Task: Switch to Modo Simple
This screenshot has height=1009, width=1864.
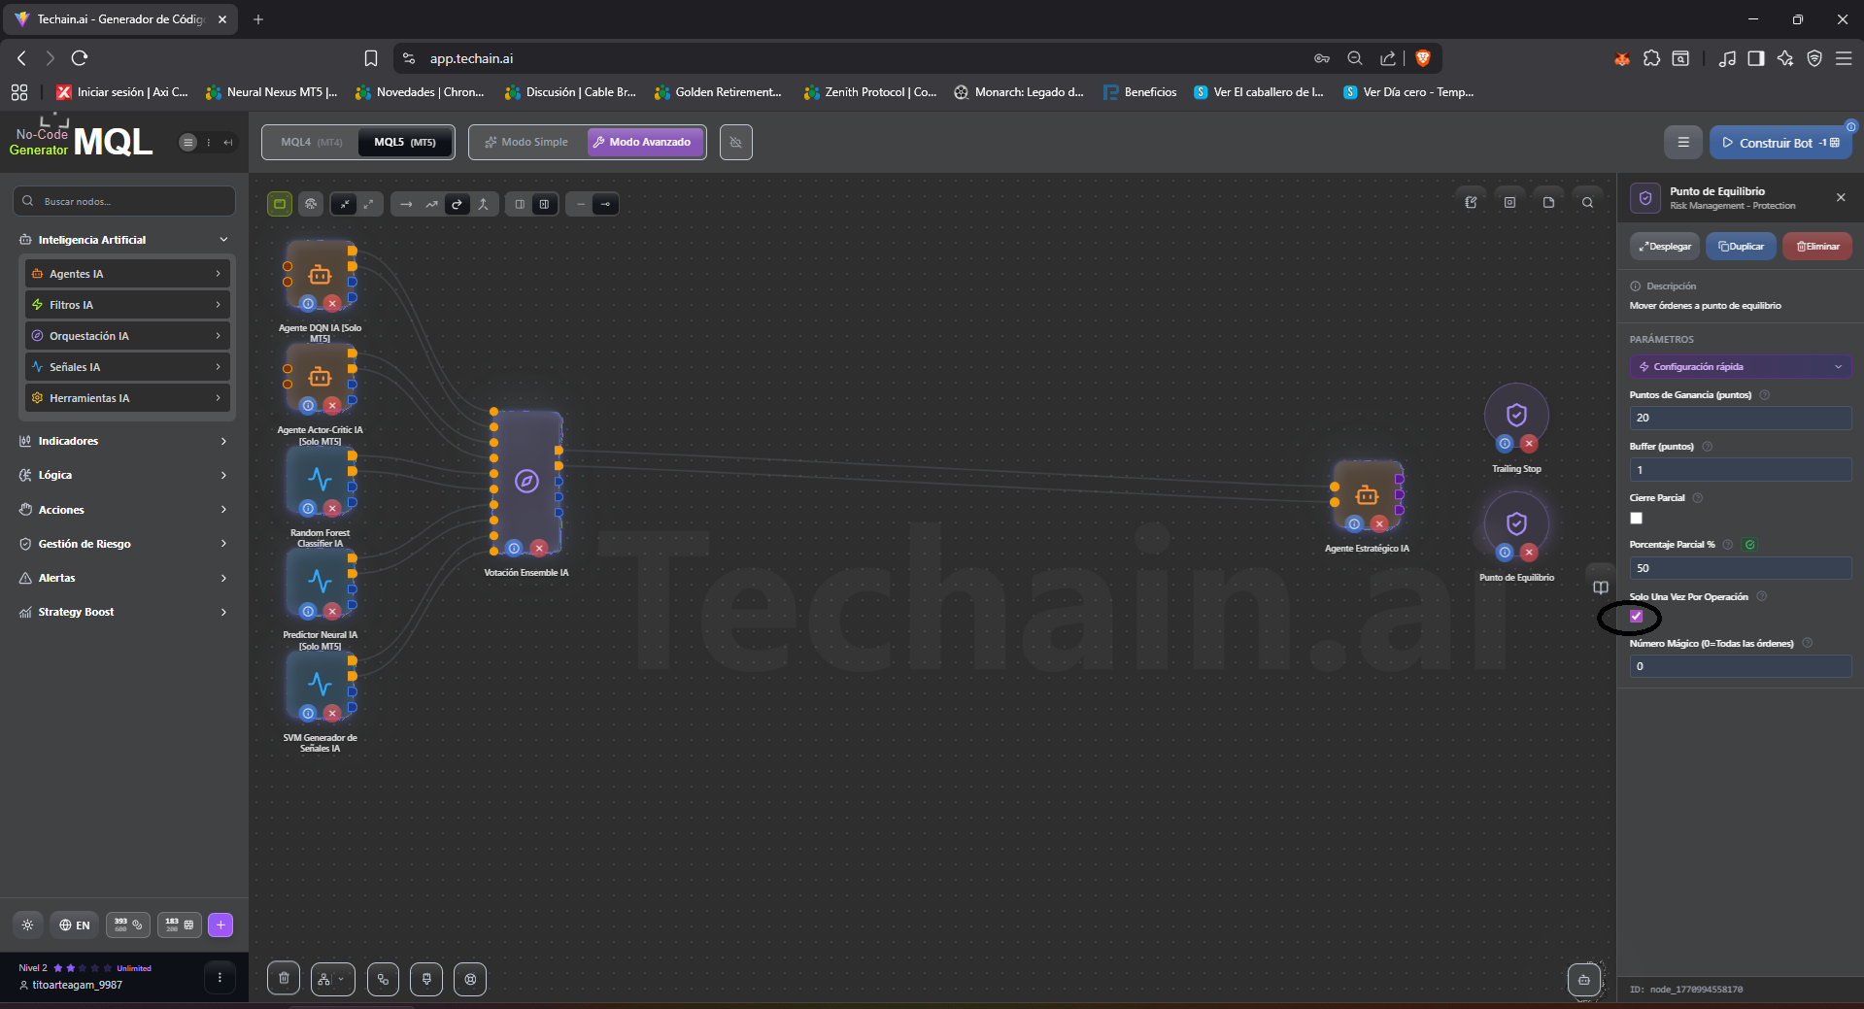Action: point(527,142)
